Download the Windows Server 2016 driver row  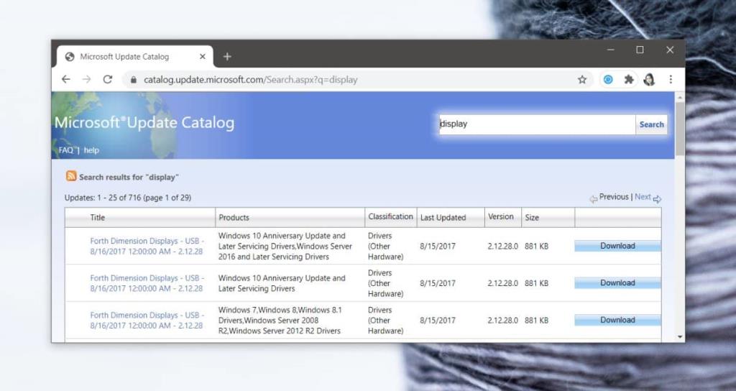pos(617,246)
